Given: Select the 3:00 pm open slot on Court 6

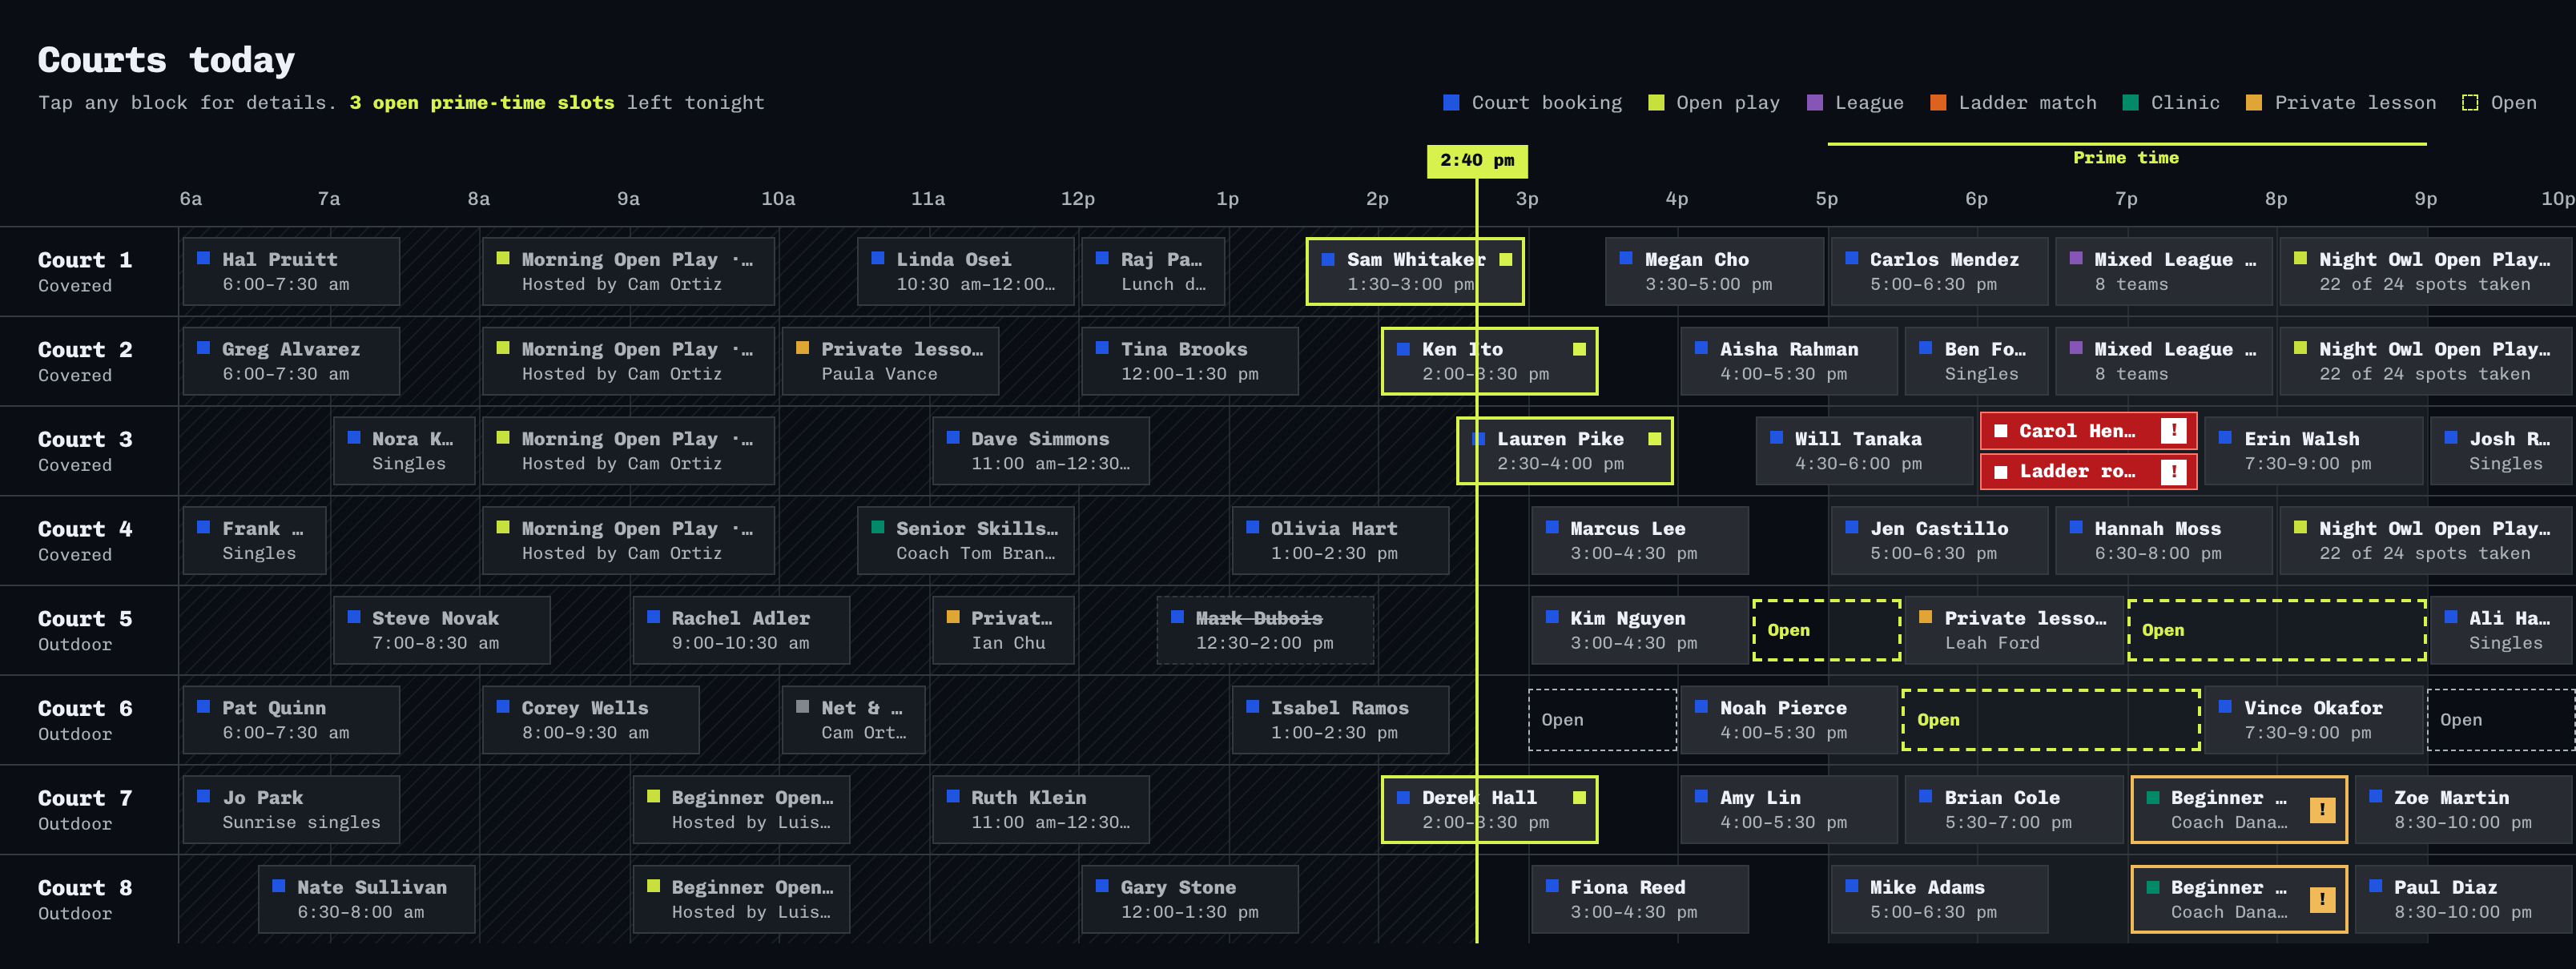Looking at the screenshot, I should point(1602,720).
